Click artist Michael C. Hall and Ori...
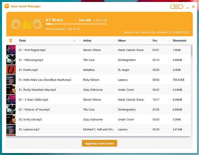 (99, 129)
